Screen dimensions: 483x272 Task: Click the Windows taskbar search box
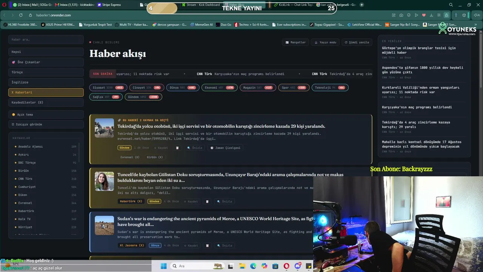pos(197,266)
